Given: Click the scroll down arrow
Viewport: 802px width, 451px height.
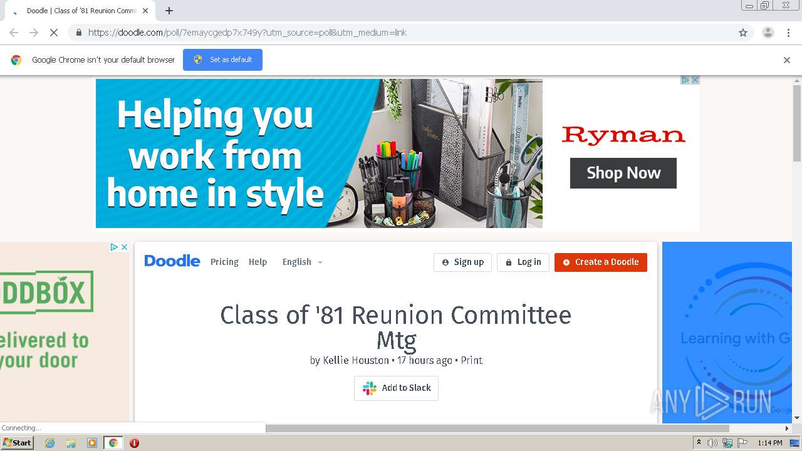Looking at the screenshot, I should 797,418.
